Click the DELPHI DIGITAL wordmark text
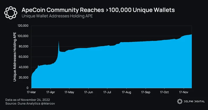 click(x=194, y=101)
